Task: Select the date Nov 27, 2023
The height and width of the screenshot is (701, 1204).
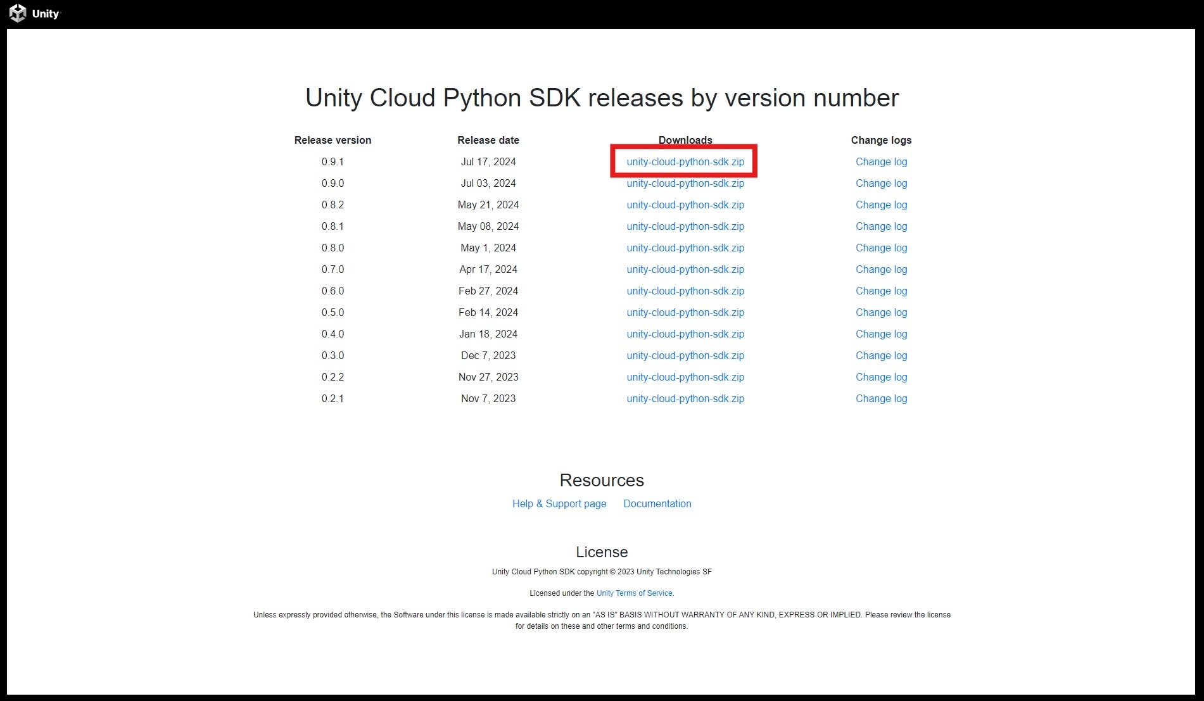Action: [488, 377]
